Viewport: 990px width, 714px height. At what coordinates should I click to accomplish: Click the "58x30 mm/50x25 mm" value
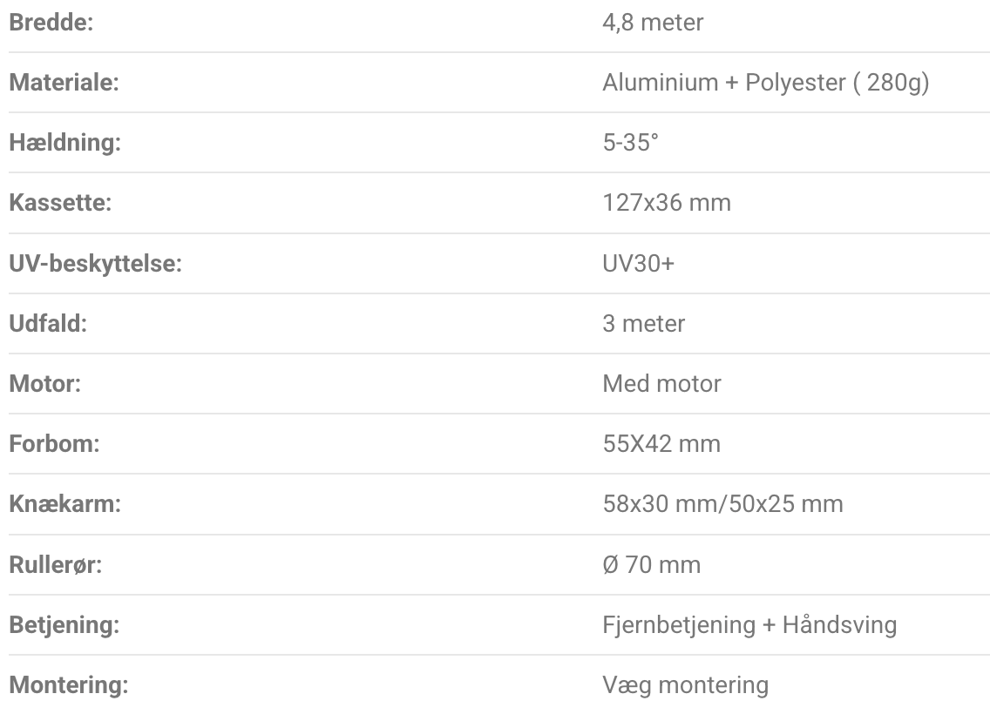click(722, 504)
